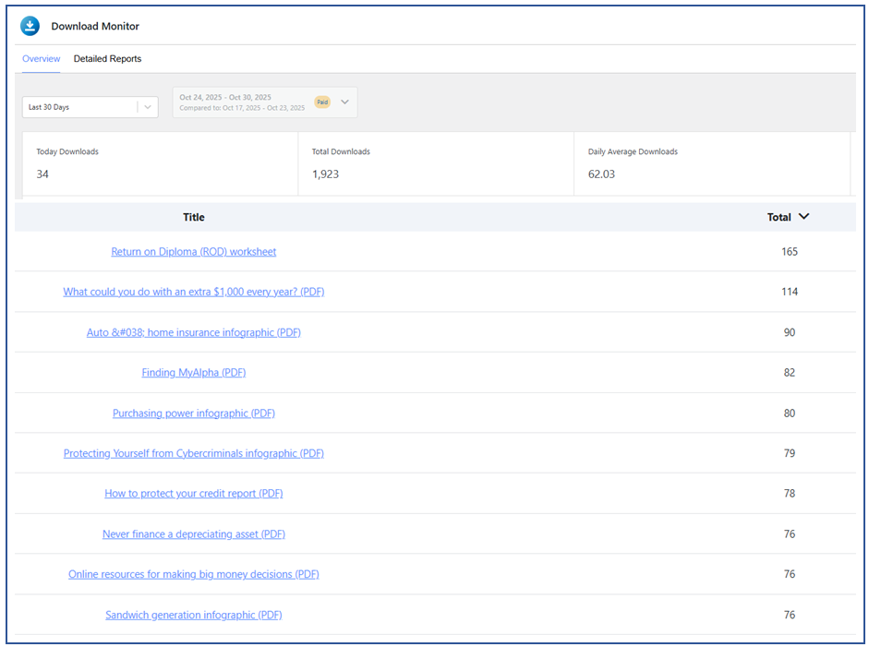Click the Download Monitor logo icon
This screenshot has height=647, width=869.
[30, 26]
